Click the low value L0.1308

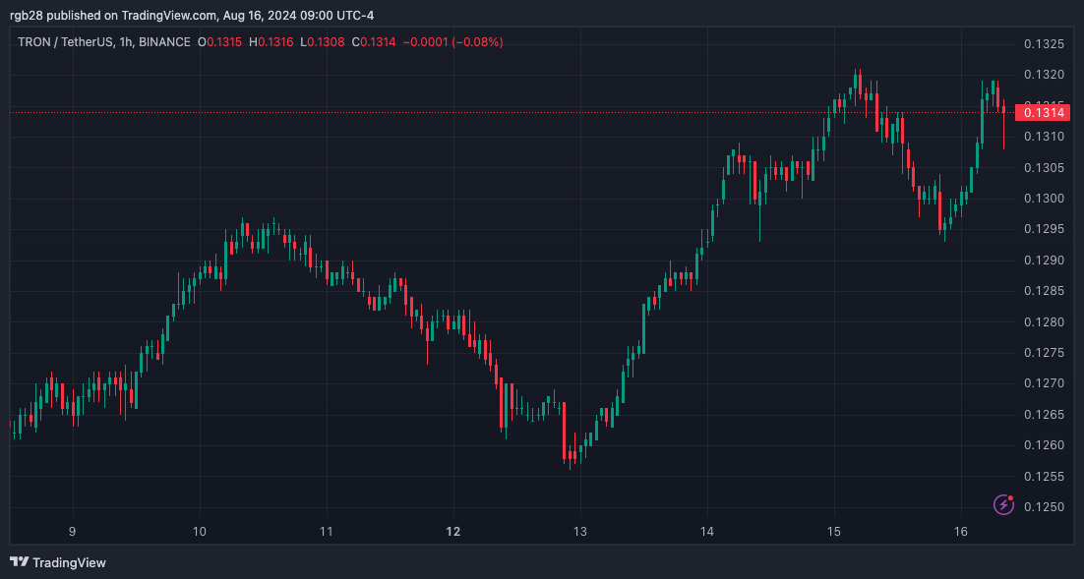click(x=322, y=42)
